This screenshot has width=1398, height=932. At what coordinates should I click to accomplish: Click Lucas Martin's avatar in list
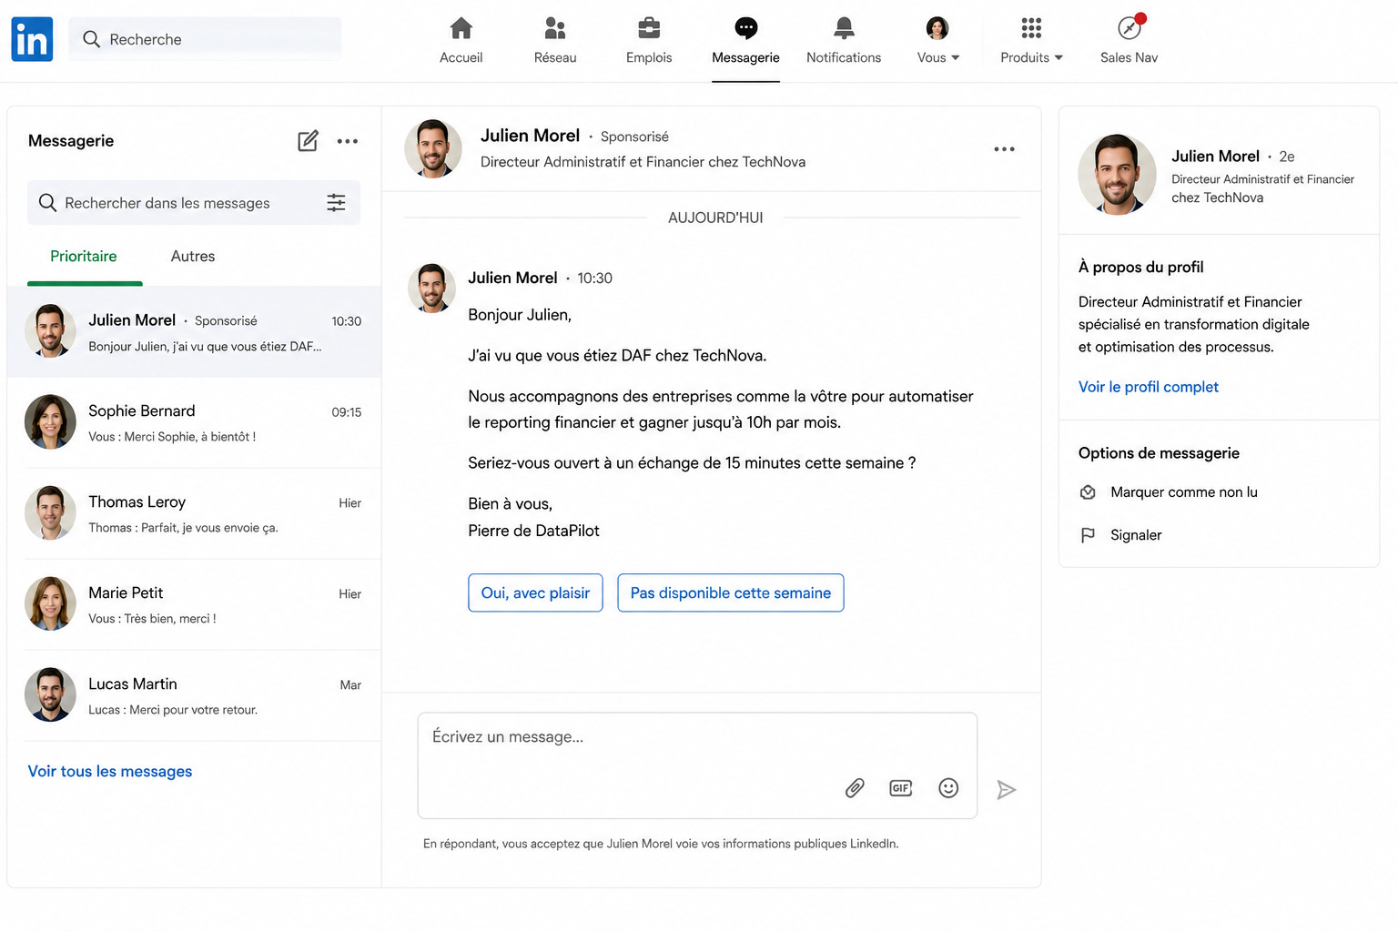pyautogui.click(x=50, y=695)
